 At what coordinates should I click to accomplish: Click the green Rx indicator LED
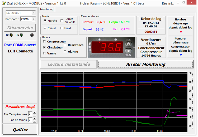point(21,35)
